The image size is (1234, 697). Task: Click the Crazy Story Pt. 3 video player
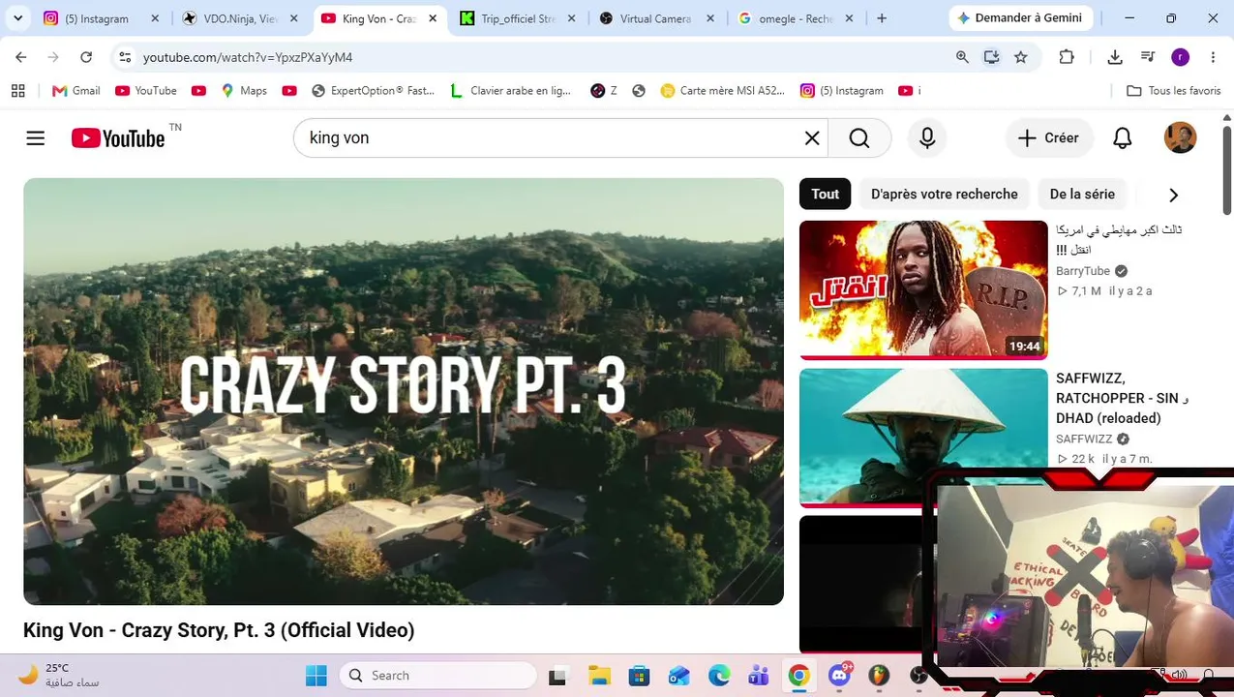pyautogui.click(x=404, y=391)
